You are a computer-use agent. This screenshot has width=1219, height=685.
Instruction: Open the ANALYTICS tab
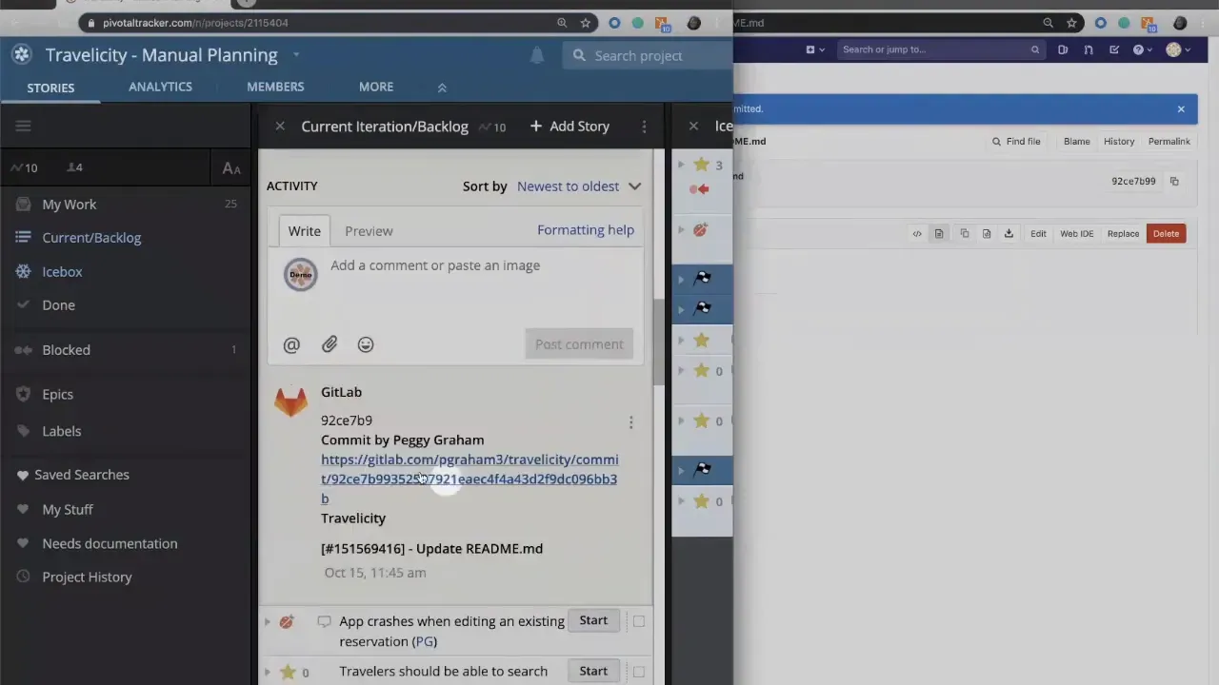tap(160, 87)
